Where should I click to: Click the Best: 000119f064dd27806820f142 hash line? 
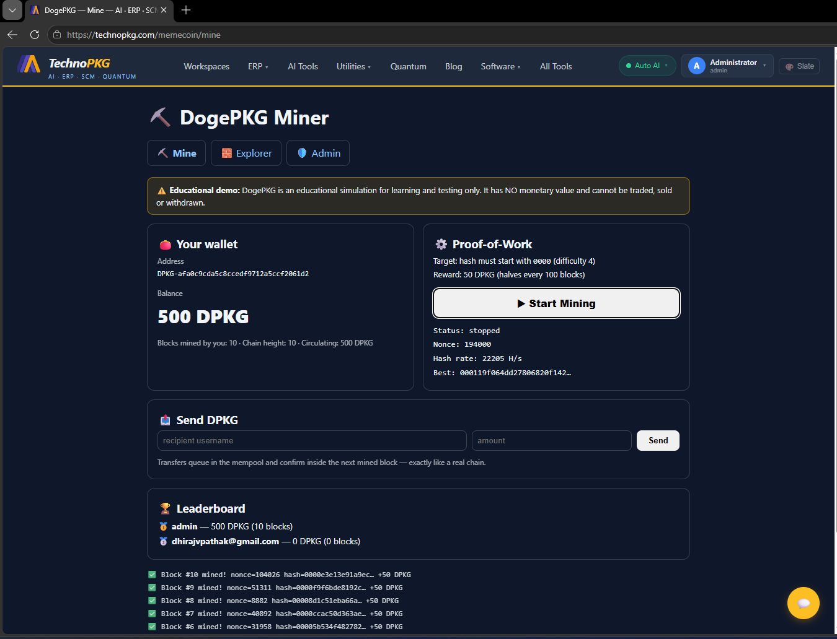click(x=502, y=373)
